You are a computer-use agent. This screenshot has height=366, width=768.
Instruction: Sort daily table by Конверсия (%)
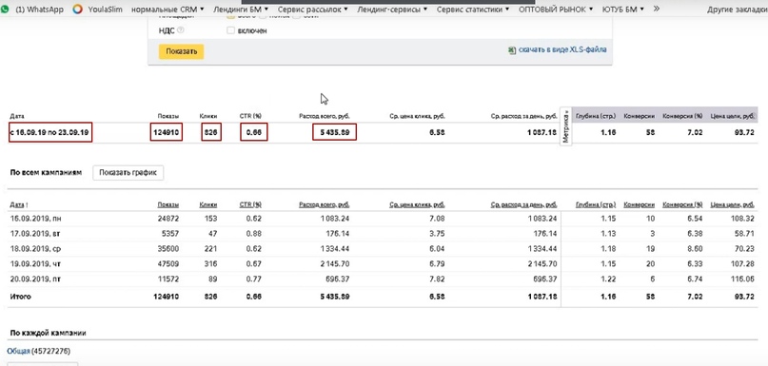[682, 204]
